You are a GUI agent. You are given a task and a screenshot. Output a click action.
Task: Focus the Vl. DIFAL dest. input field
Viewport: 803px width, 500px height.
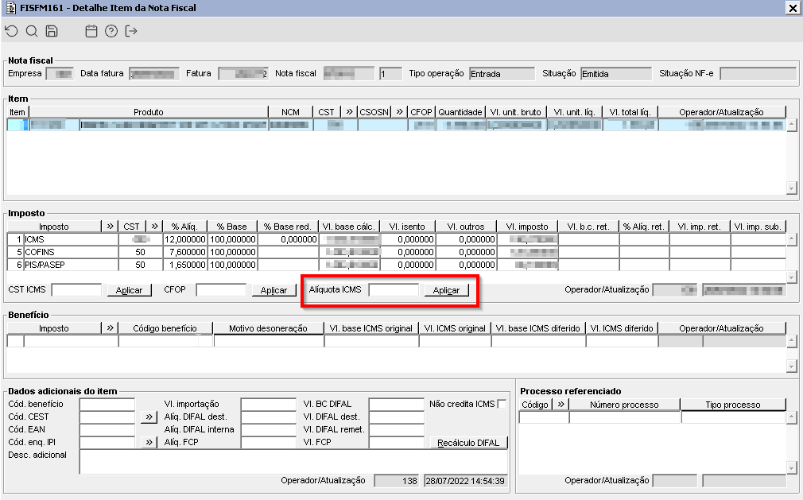[x=397, y=417]
